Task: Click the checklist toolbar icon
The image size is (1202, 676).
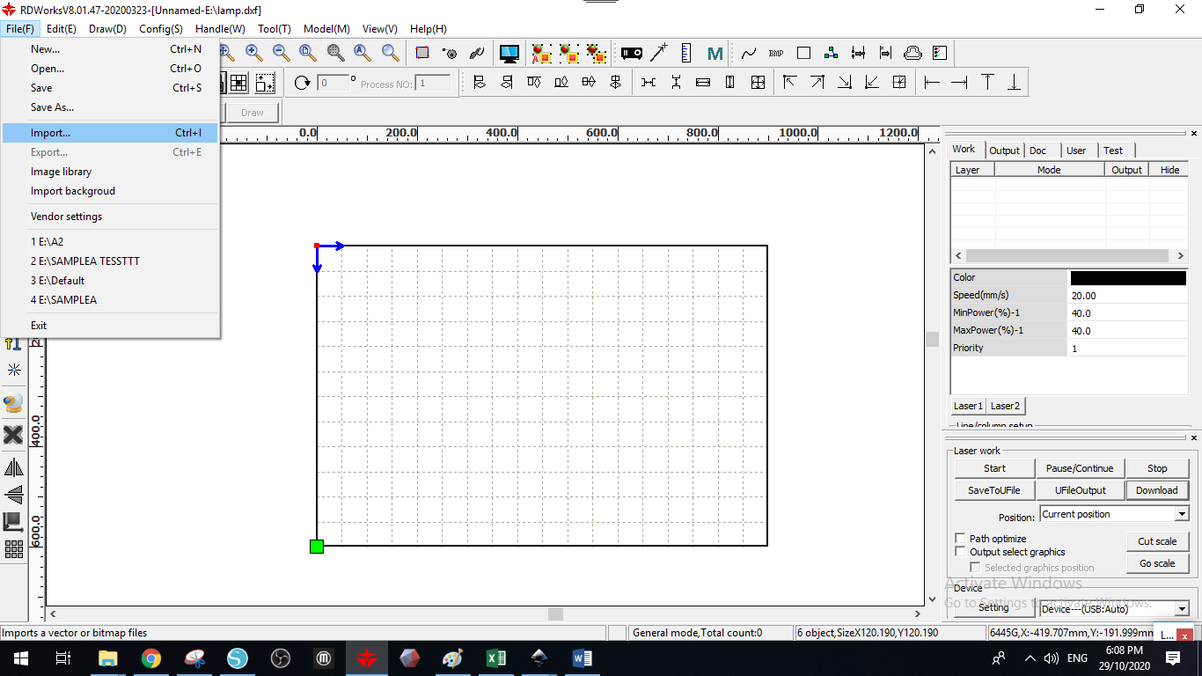Action: (940, 53)
